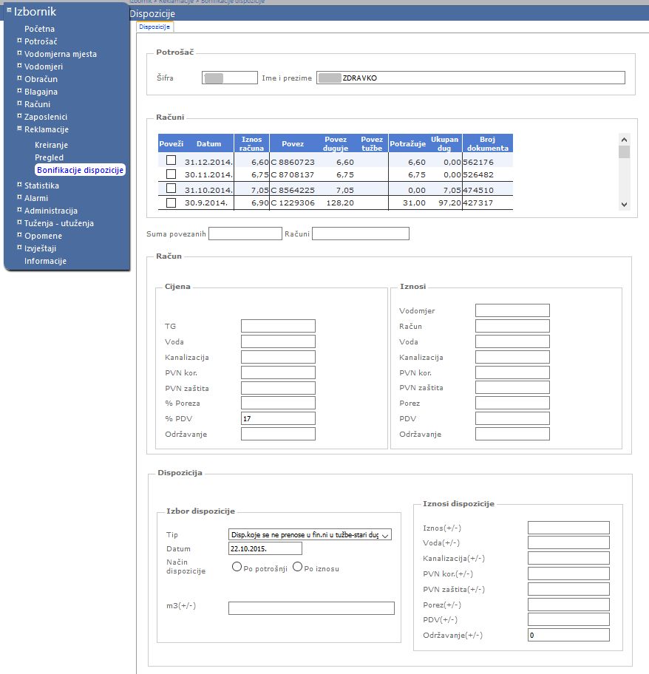Viewport: 649px width, 674px height.
Task: Click the PDV(+/-) field
Action: click(x=568, y=619)
